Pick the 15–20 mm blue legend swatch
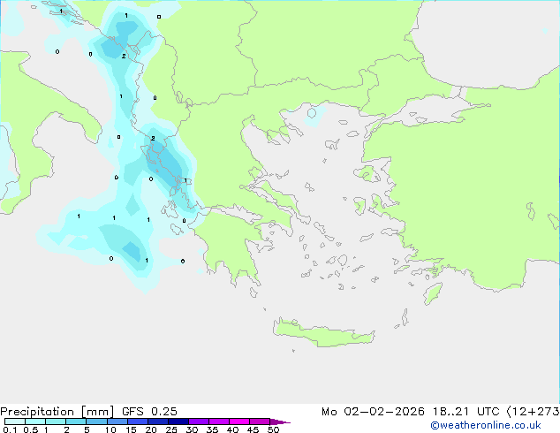Image resolution: width=560 pixels, height=433 pixels. coord(138,422)
